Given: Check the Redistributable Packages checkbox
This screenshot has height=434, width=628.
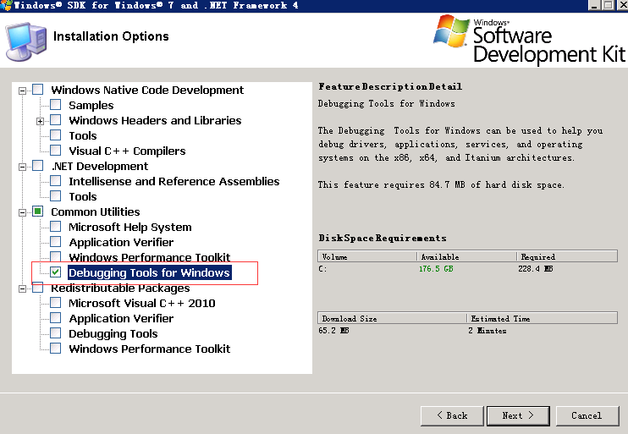Looking at the screenshot, I should coord(37,287).
